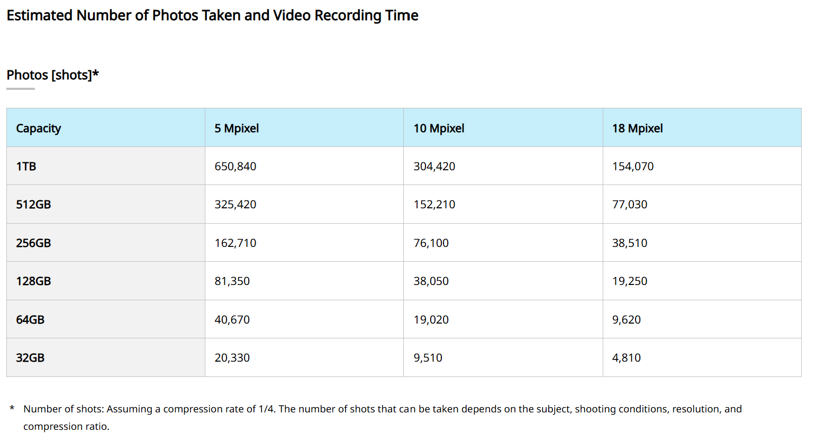Viewport: 816px width, 442px height.
Task: Select the 64GB row label
Action: coord(30,320)
